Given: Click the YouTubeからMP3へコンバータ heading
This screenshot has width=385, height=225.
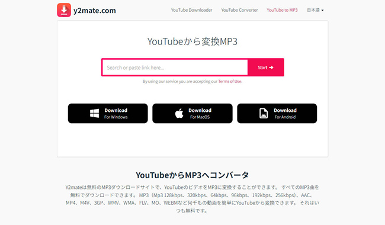Looking at the screenshot, I should [x=192, y=175].
